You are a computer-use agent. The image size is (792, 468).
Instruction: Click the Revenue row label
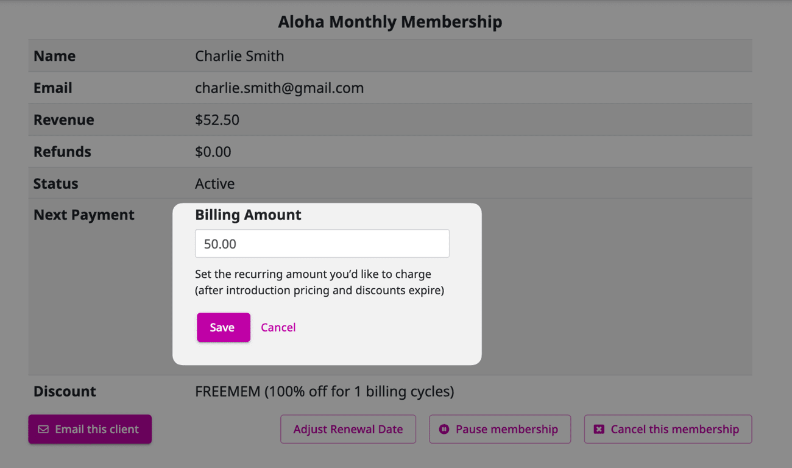click(x=64, y=120)
